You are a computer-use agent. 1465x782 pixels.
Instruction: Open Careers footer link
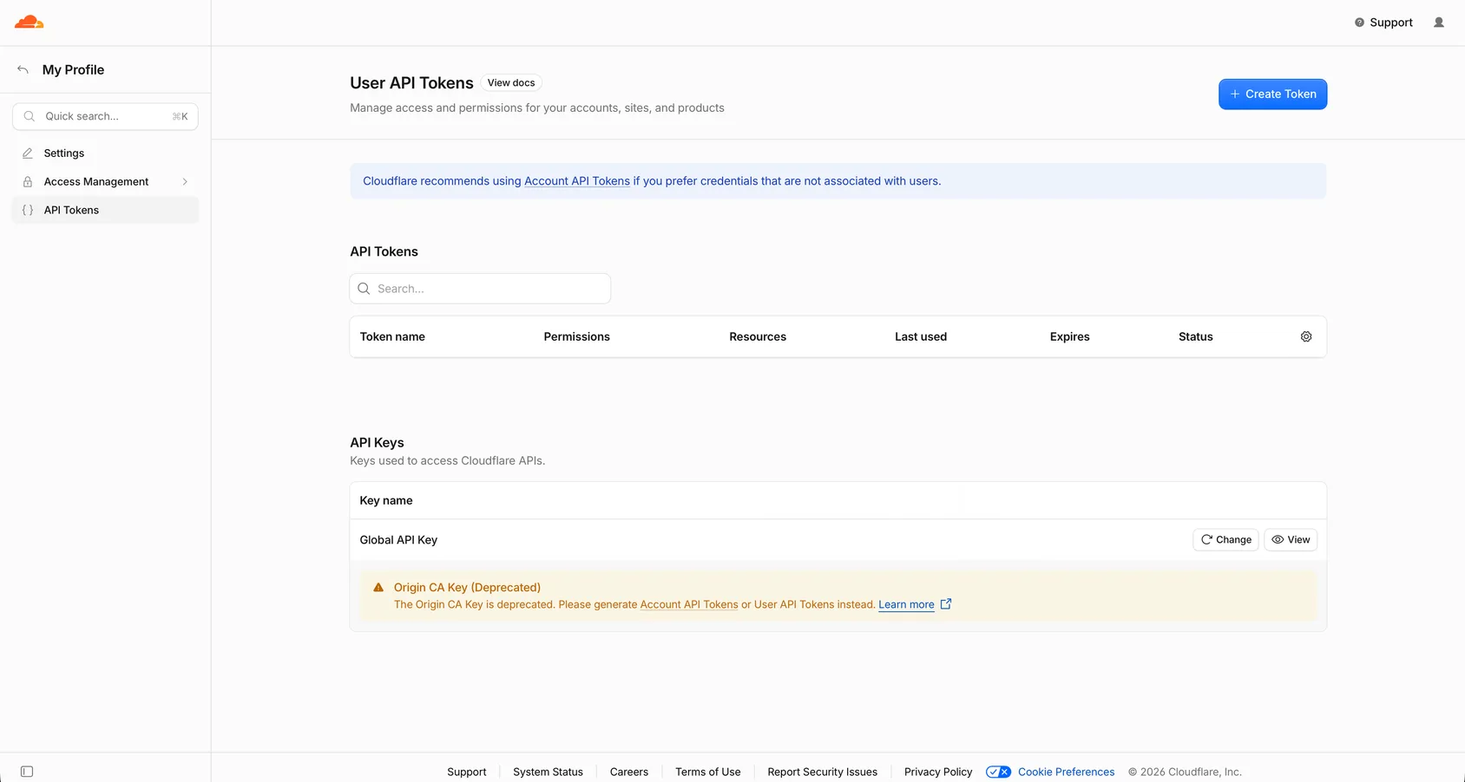628,772
